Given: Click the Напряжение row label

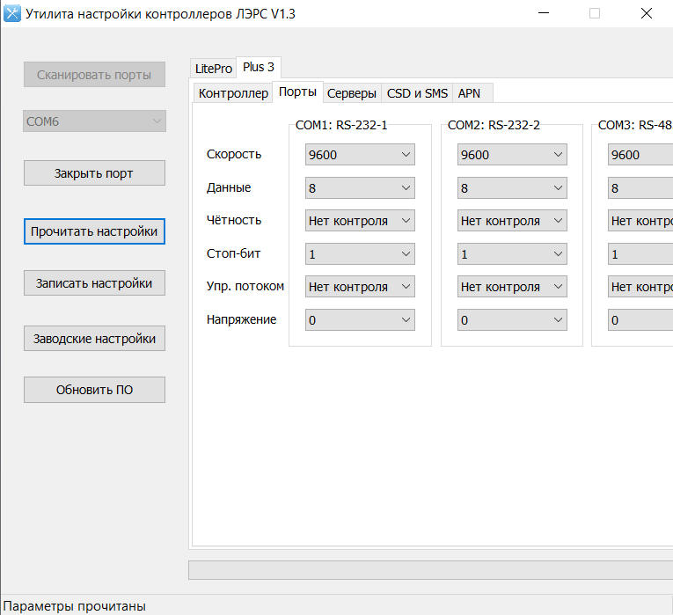Looking at the screenshot, I should 241,319.
